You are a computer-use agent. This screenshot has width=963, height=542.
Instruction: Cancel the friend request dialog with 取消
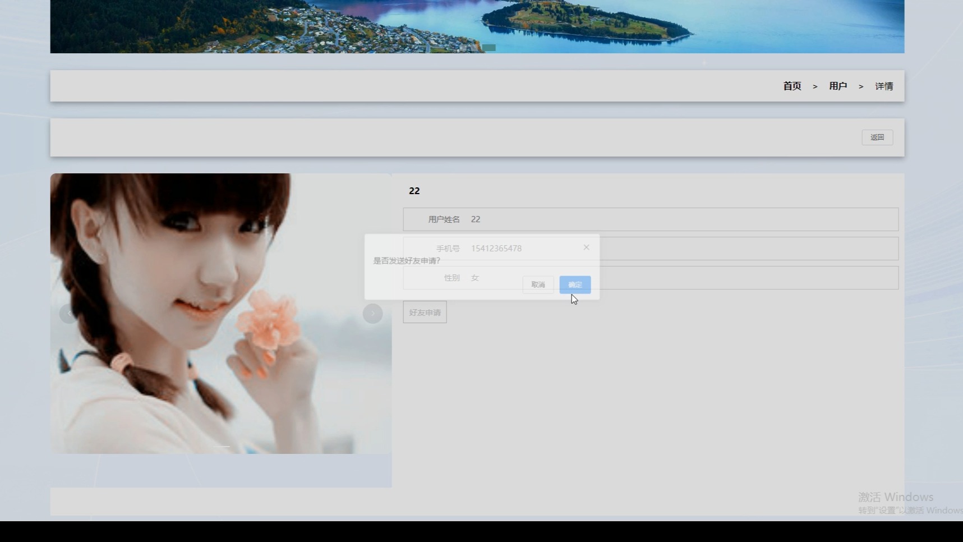point(538,284)
